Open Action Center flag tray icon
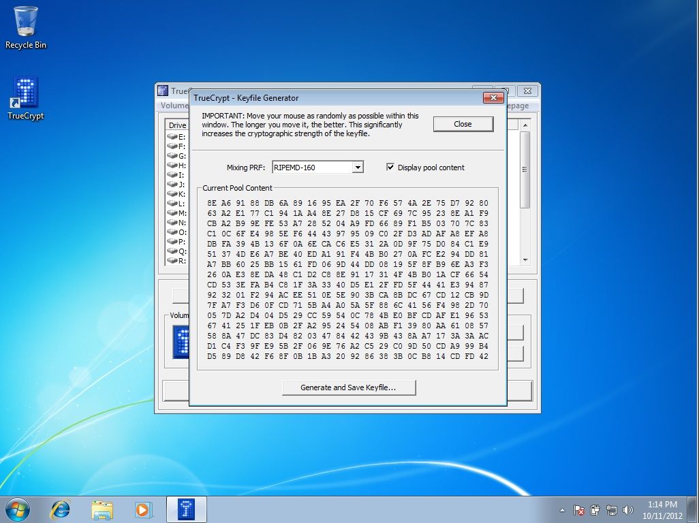The width and height of the screenshot is (699, 523). point(578,510)
